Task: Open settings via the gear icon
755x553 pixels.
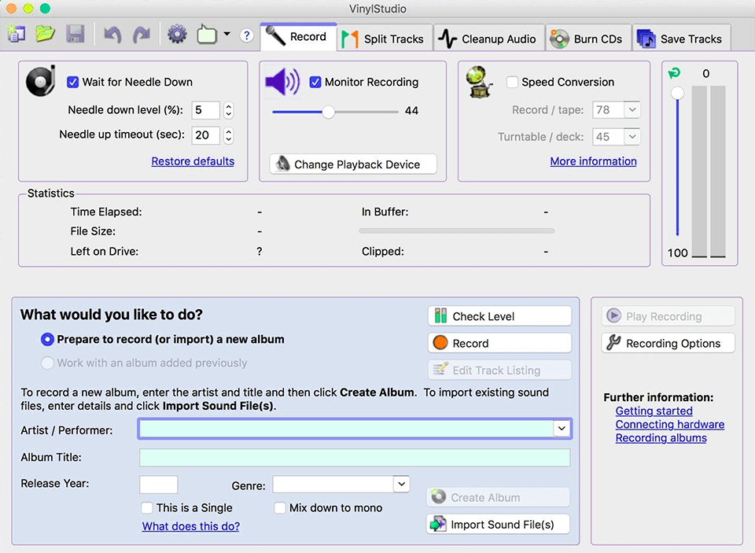Action: tap(177, 35)
